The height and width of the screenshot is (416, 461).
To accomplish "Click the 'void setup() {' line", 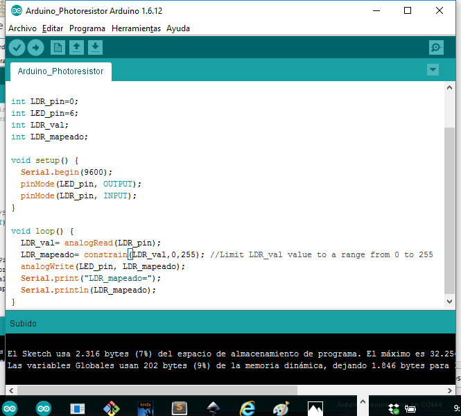I will (44, 161).
